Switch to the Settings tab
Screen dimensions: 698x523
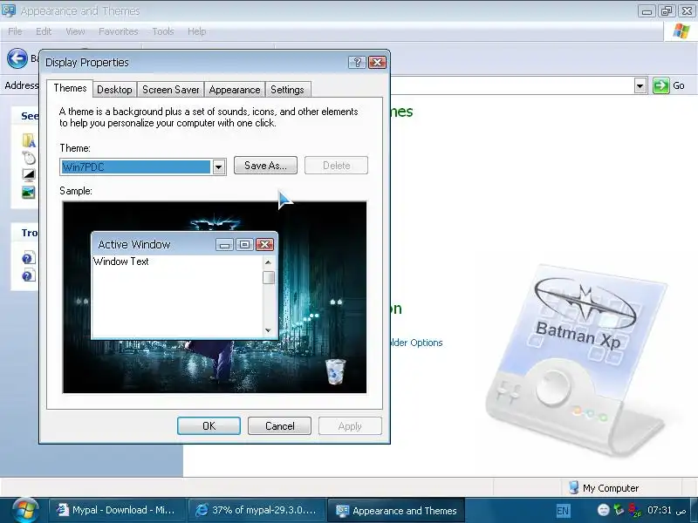click(x=288, y=90)
